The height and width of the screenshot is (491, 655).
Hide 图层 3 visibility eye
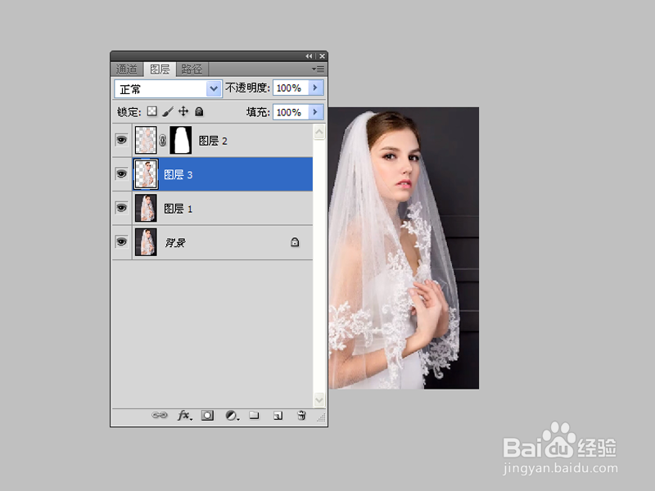121,173
